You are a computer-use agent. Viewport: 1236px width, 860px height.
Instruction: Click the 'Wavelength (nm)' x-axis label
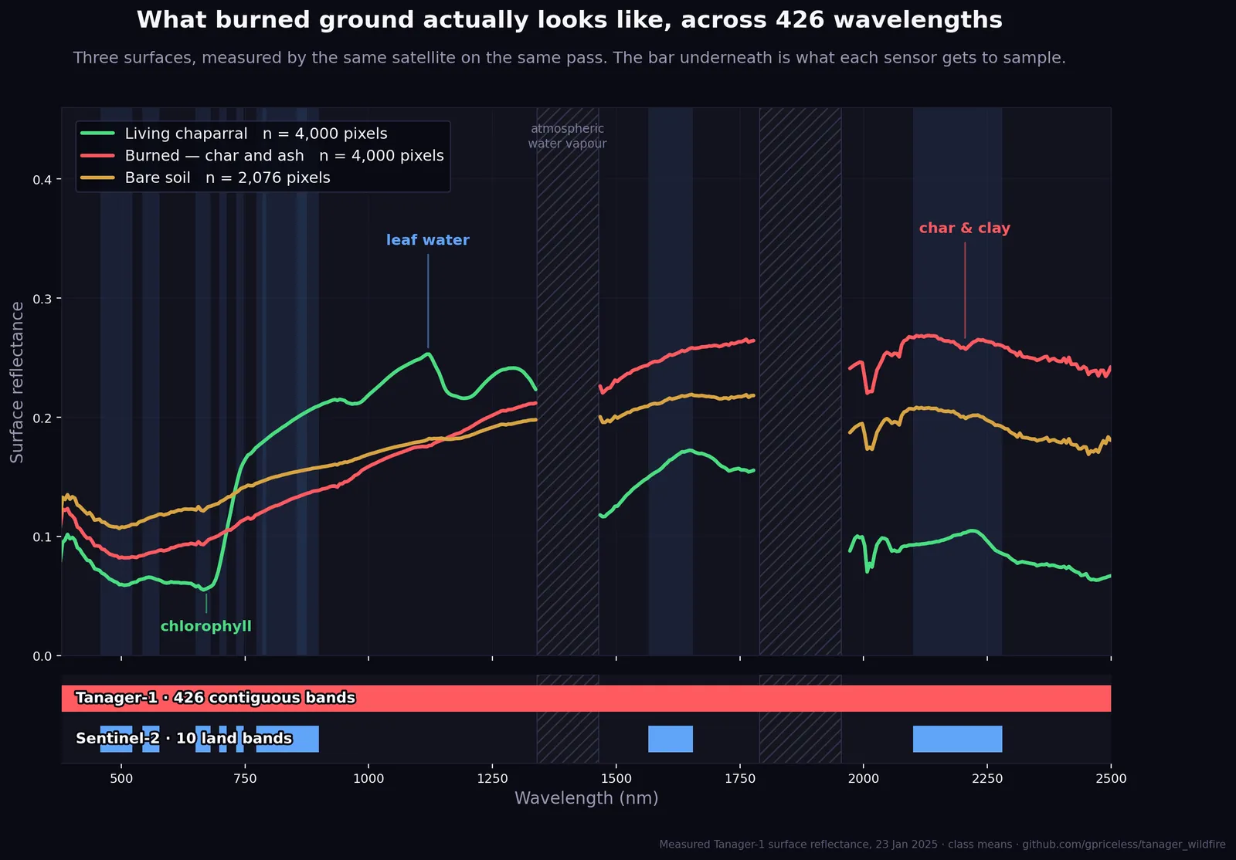point(586,798)
